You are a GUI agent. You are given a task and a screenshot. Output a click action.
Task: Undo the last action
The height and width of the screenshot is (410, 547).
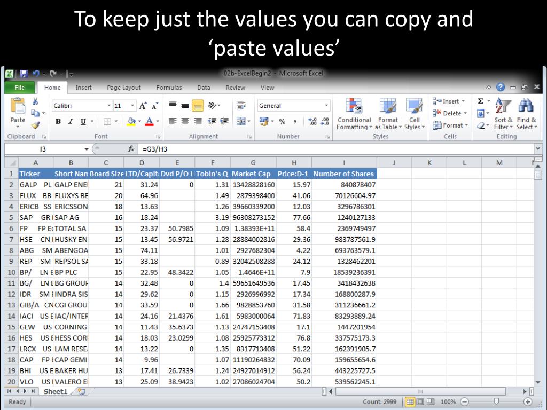click(36, 74)
